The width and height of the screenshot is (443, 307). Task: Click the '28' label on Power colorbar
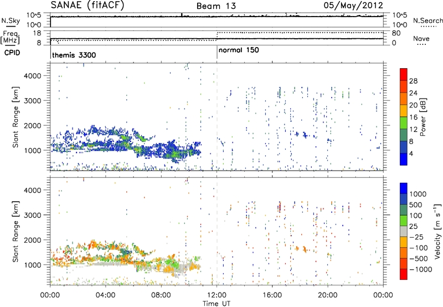click(x=413, y=81)
